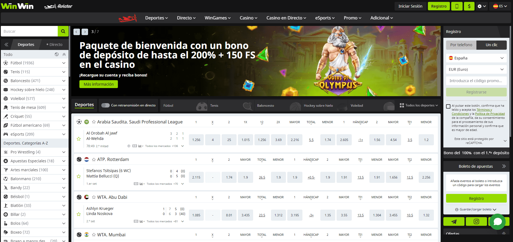Click the Registrarse button
The image size is (513, 242).
[476, 92]
